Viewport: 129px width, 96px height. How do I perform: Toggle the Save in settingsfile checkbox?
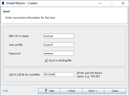[46, 60]
